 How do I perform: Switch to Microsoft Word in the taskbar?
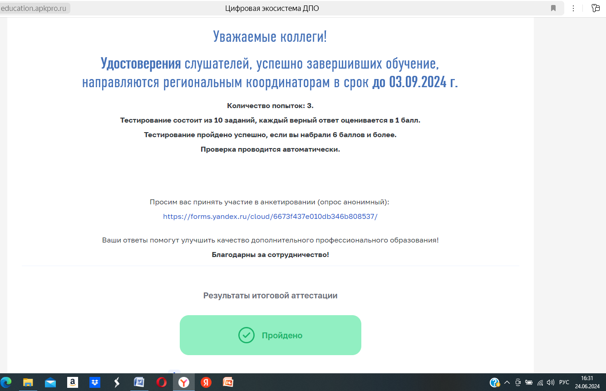[x=139, y=382]
